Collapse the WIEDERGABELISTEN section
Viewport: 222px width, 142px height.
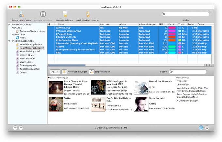[9, 41]
